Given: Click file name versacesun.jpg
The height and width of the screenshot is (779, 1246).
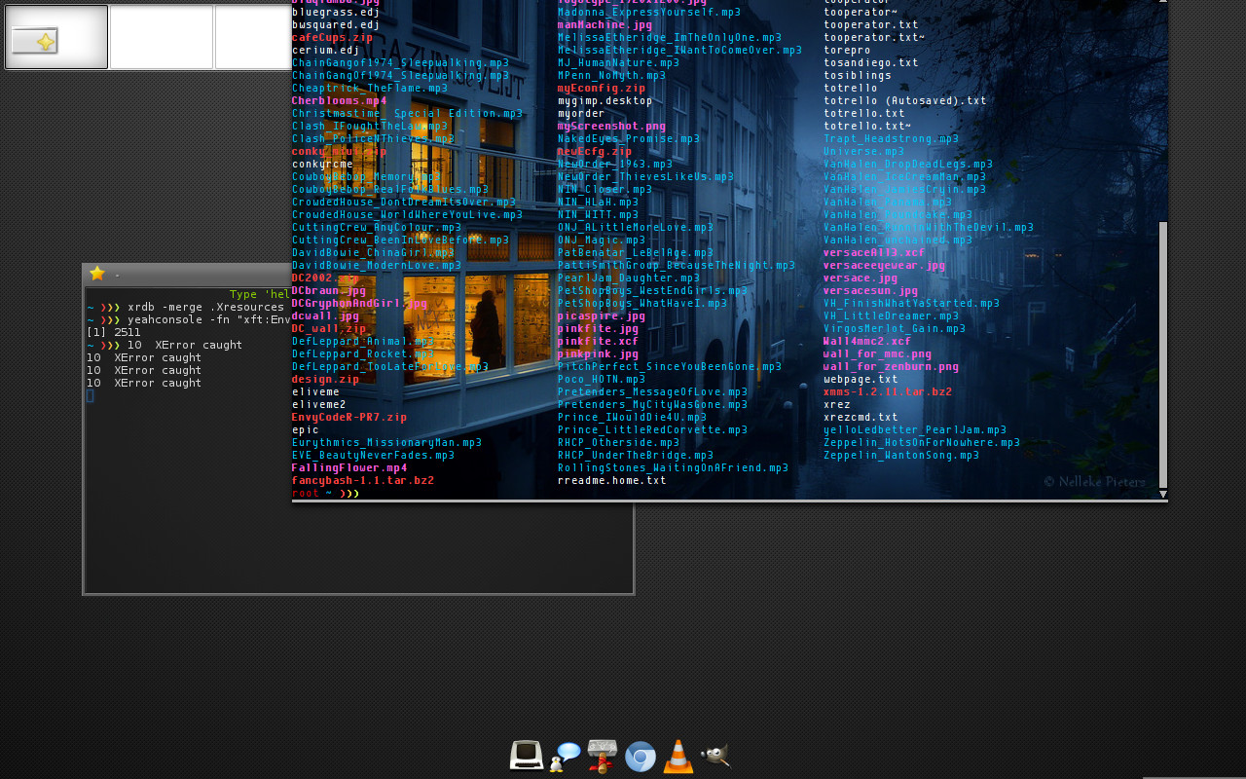Looking at the screenshot, I should (x=870, y=290).
